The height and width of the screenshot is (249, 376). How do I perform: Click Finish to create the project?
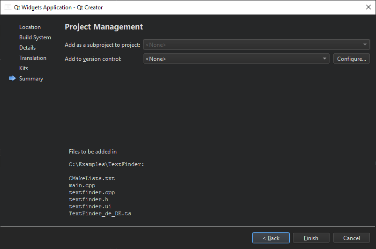[x=311, y=238]
